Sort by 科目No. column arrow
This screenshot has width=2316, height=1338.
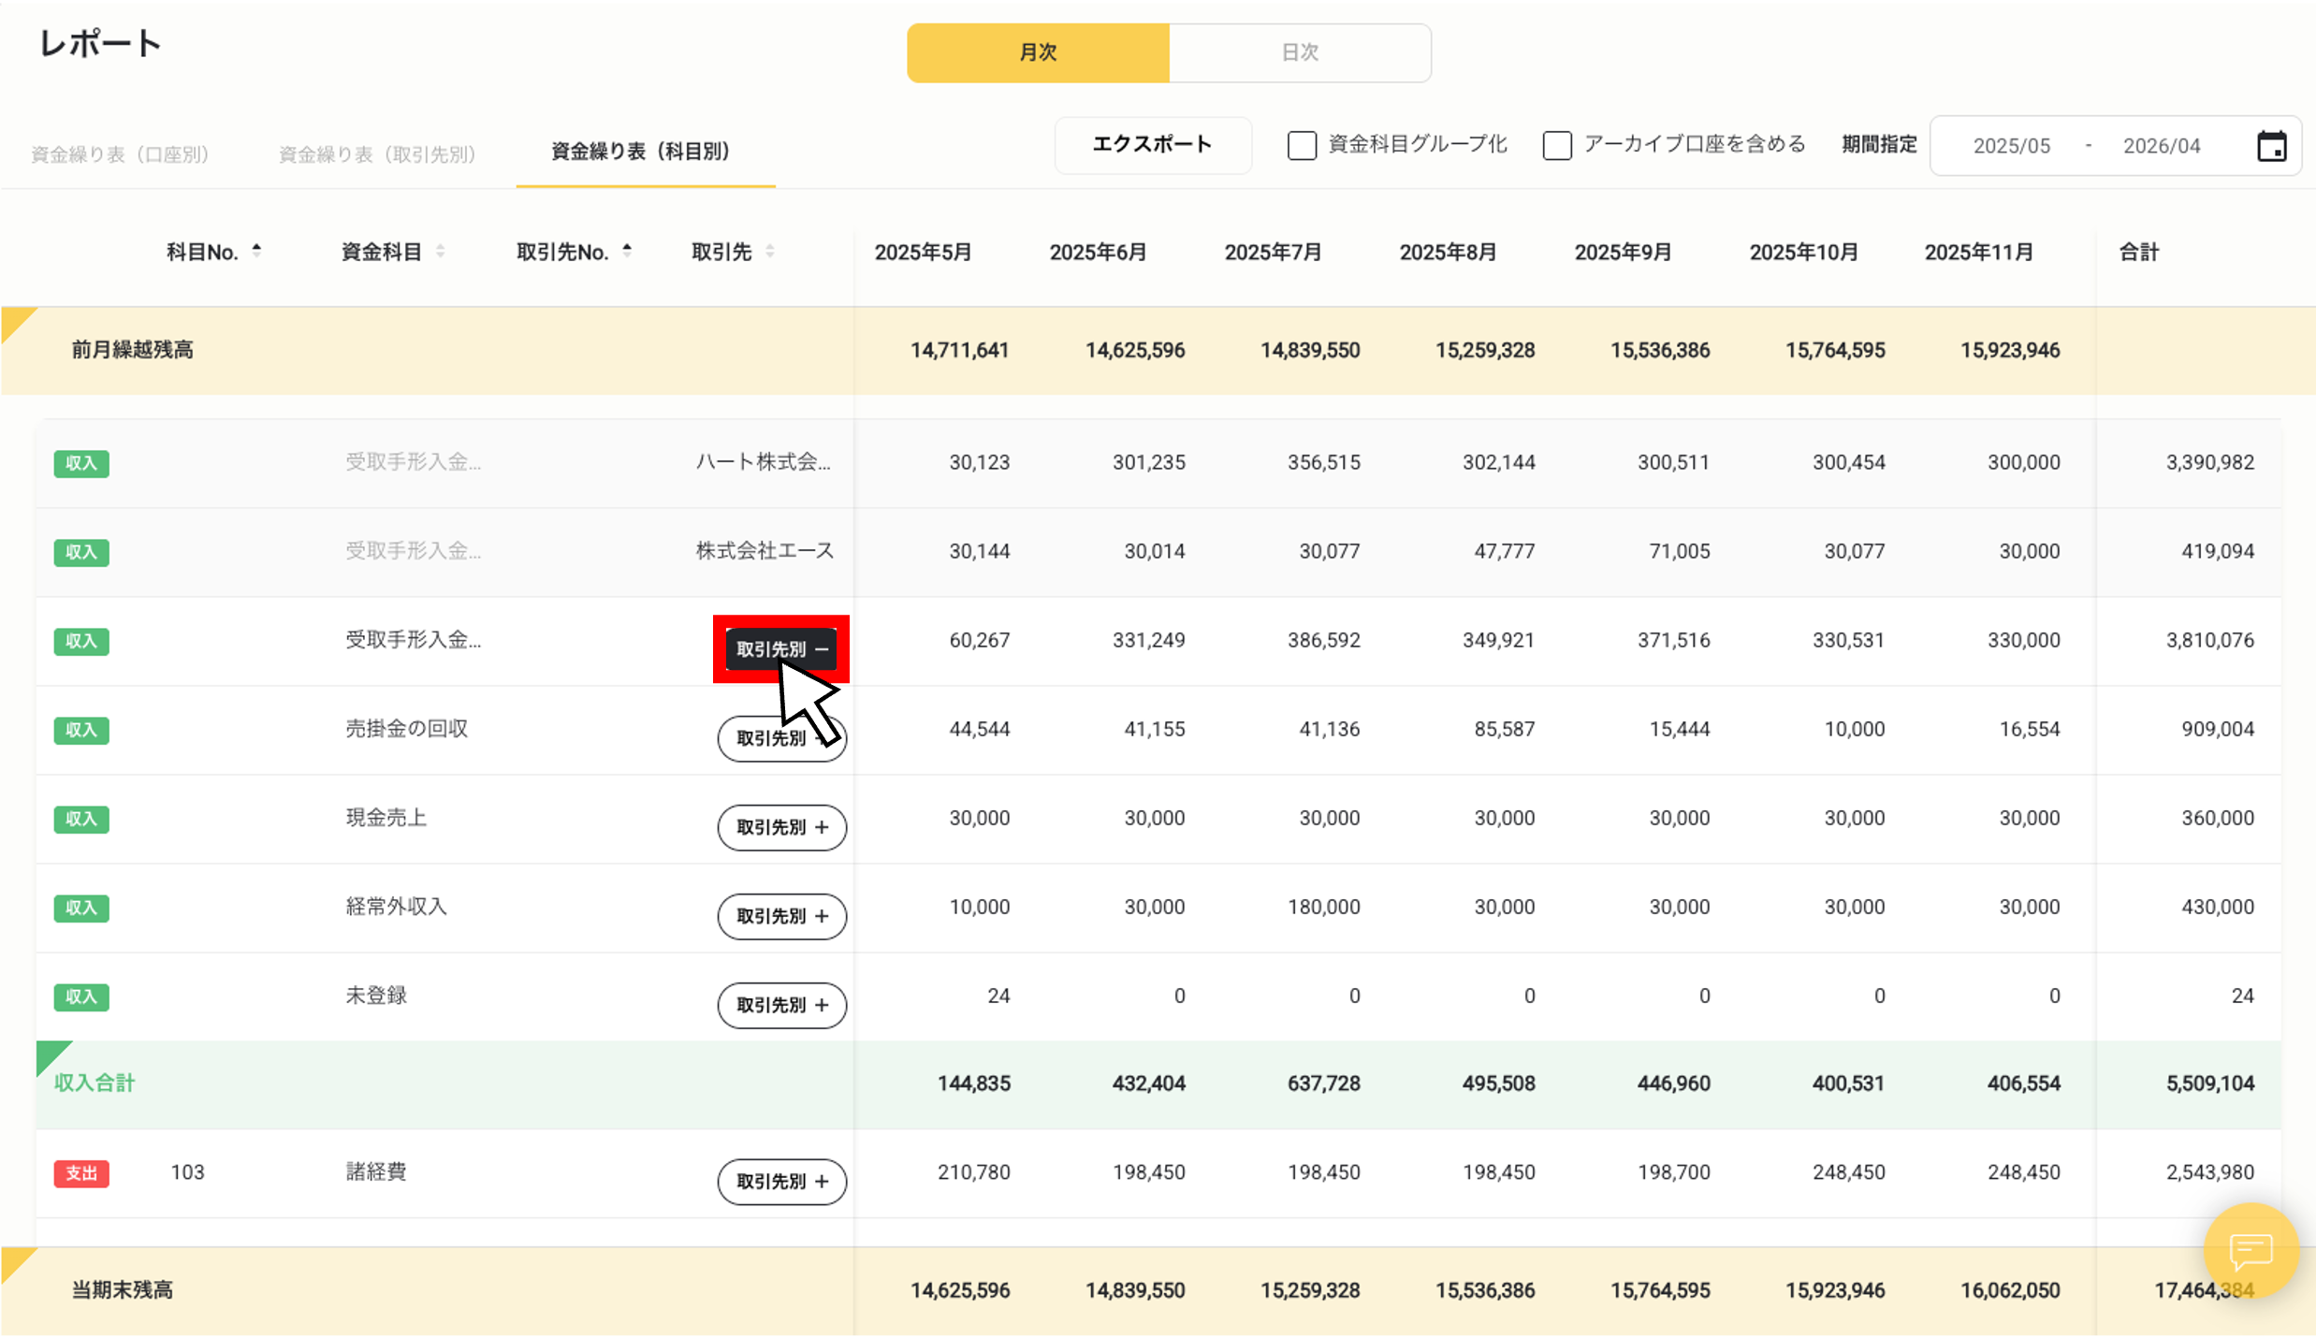tap(256, 251)
